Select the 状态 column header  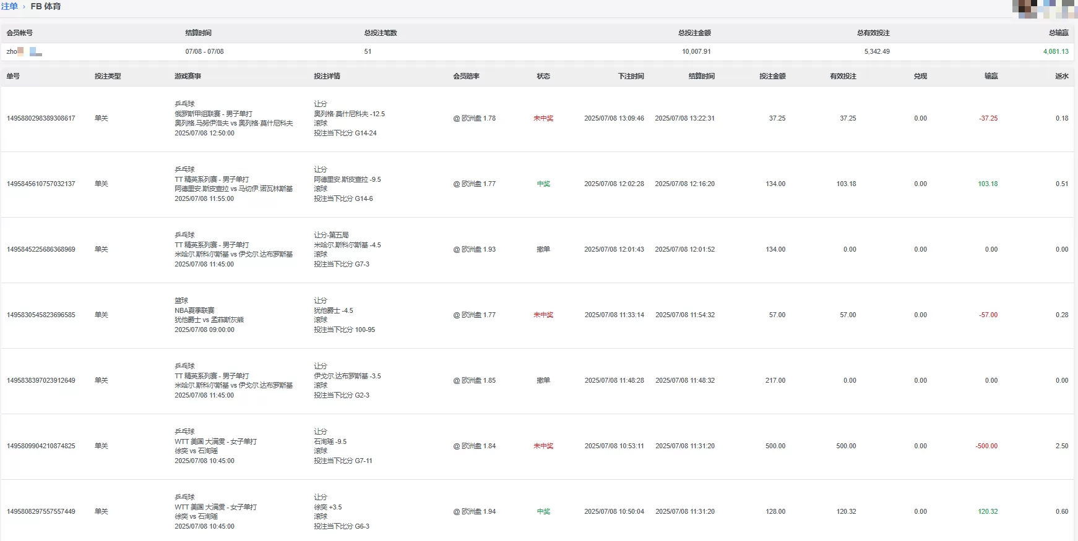coord(543,76)
